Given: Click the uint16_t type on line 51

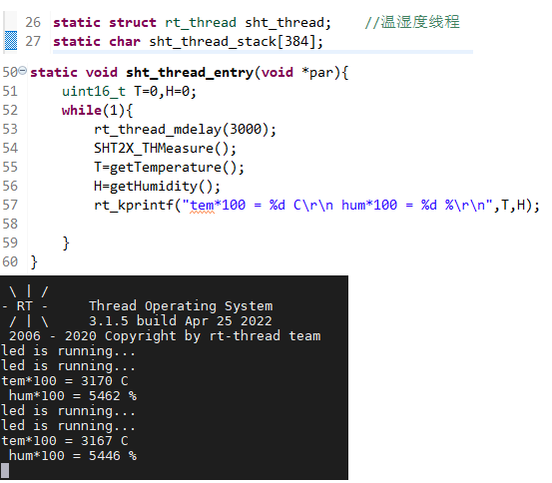Looking at the screenshot, I should (93, 92).
